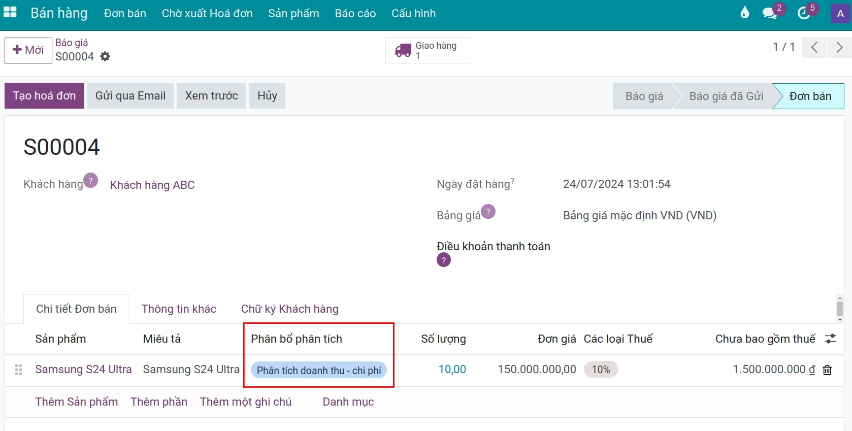Click Danh mục link
Screen dimensions: 852x431
348,402
